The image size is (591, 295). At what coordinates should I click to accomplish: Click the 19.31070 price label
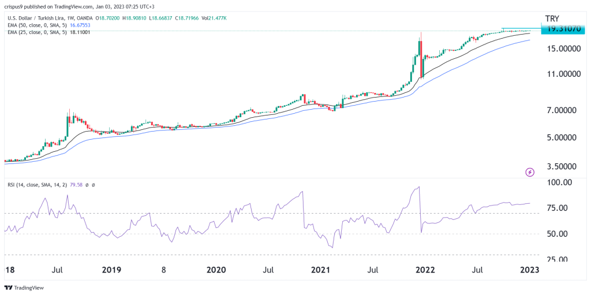click(563, 28)
